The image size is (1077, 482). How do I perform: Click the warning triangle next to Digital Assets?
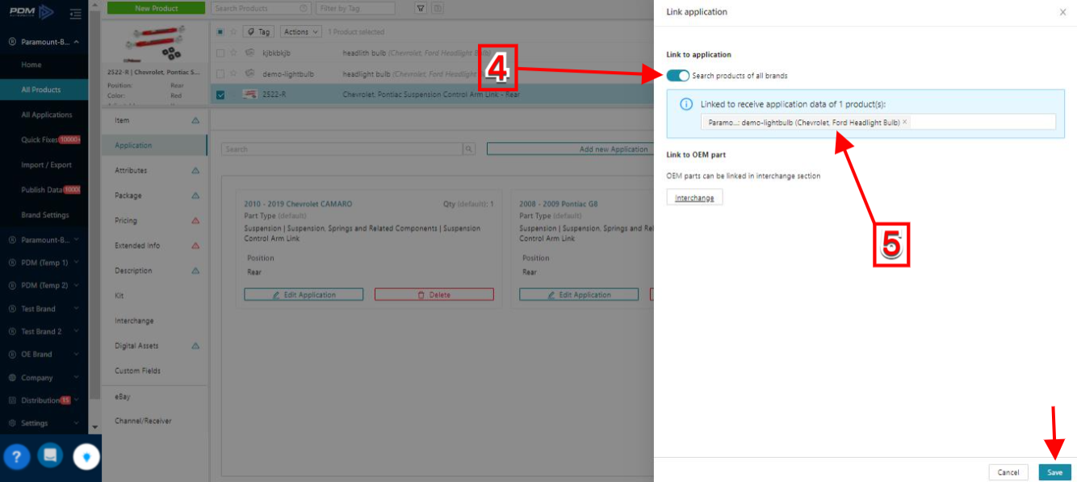pos(195,346)
